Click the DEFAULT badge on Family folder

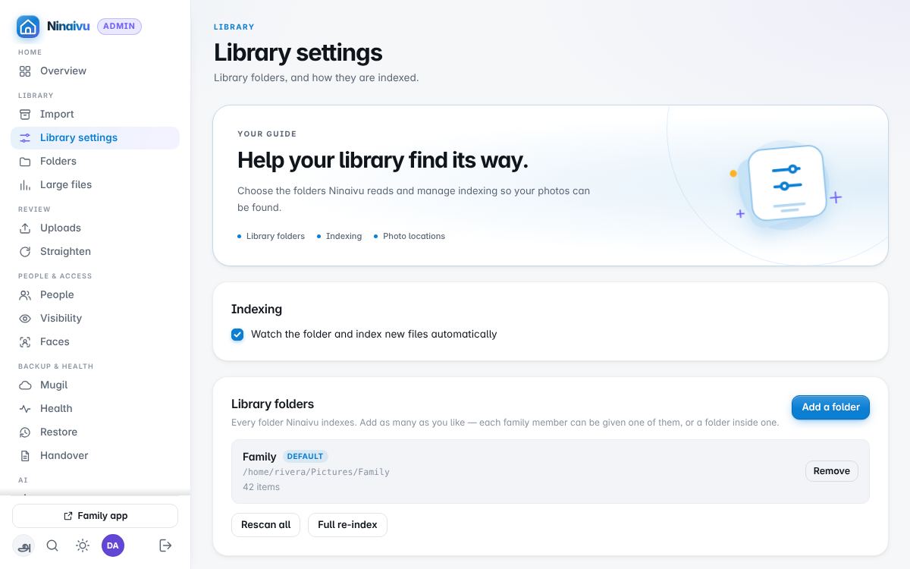pyautogui.click(x=306, y=457)
